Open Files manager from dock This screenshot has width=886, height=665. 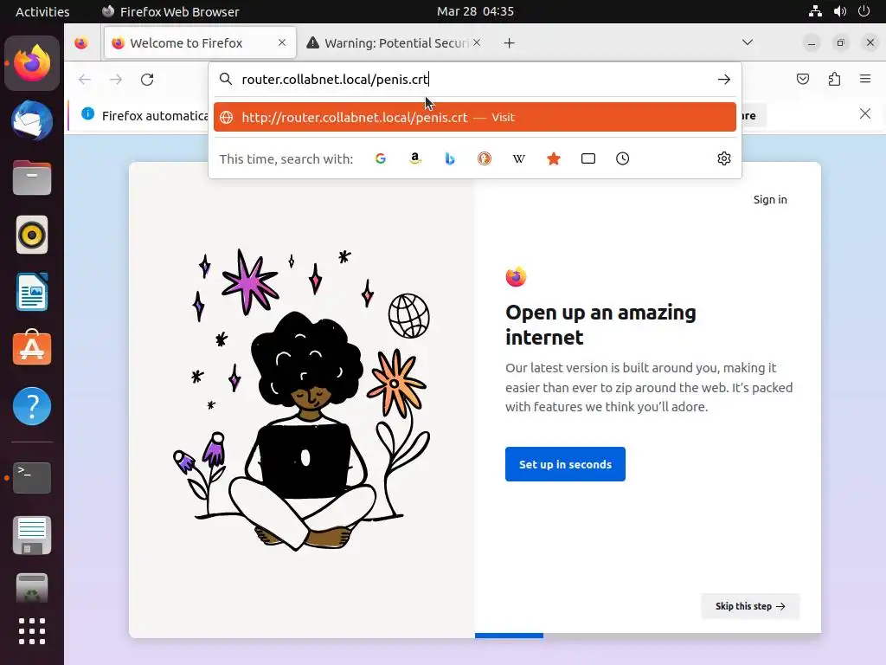(32, 178)
